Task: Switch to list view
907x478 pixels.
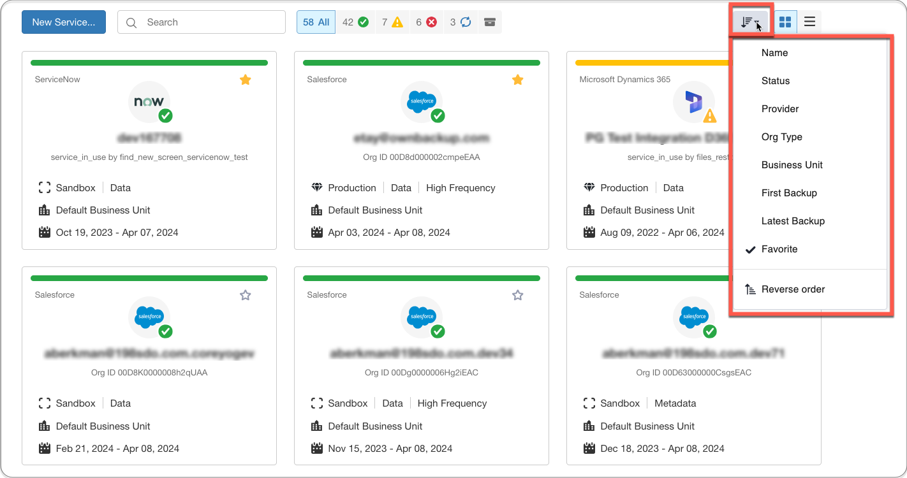Action: (809, 22)
